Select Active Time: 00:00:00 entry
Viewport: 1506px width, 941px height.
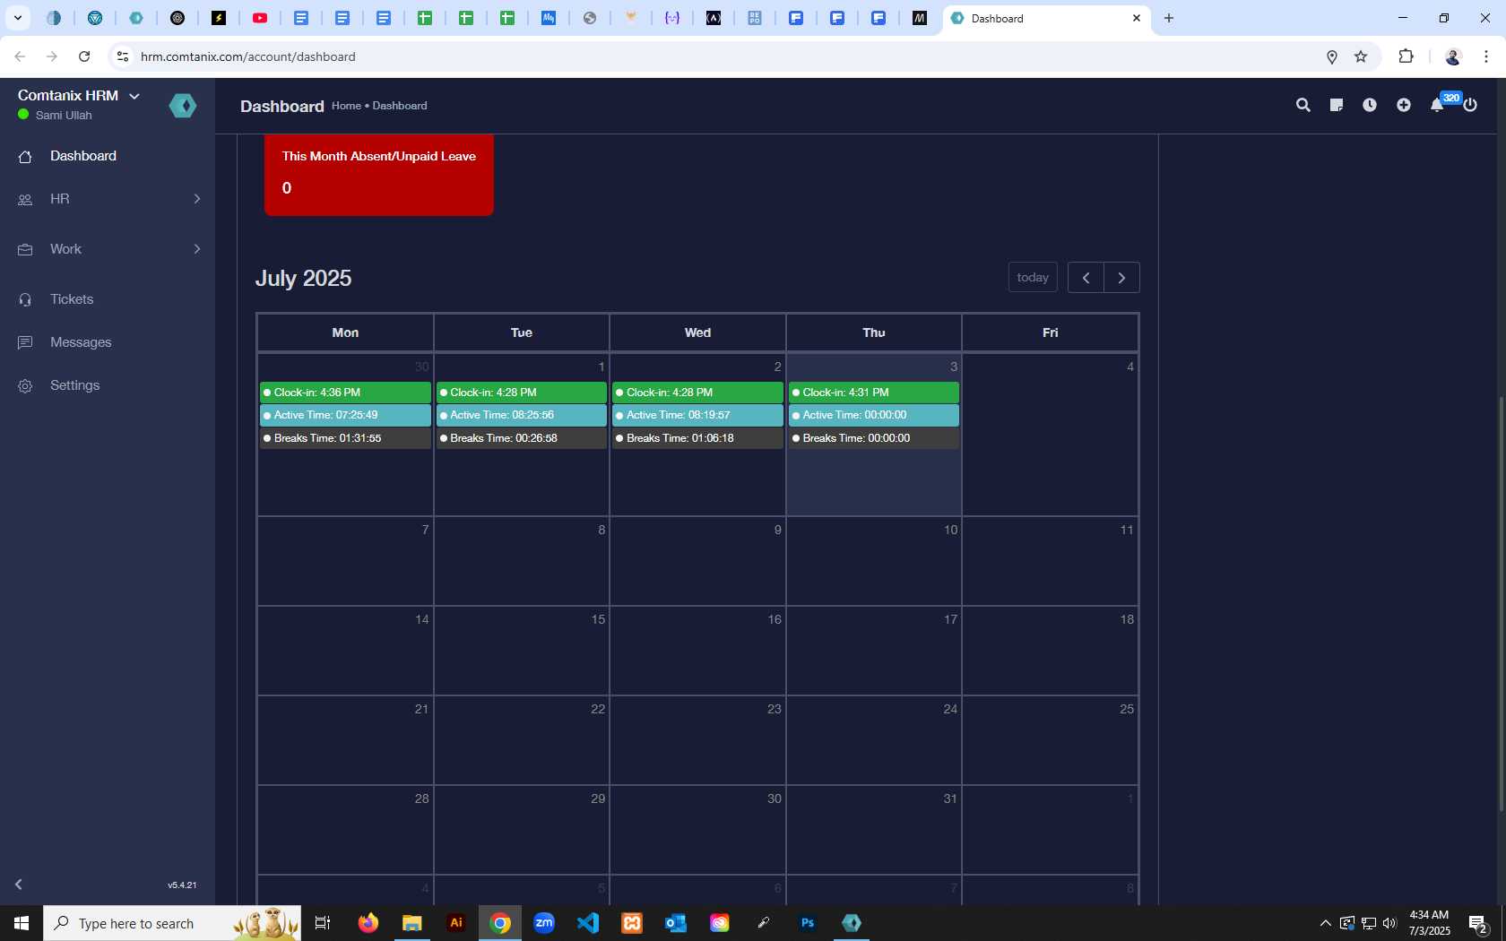click(874, 415)
